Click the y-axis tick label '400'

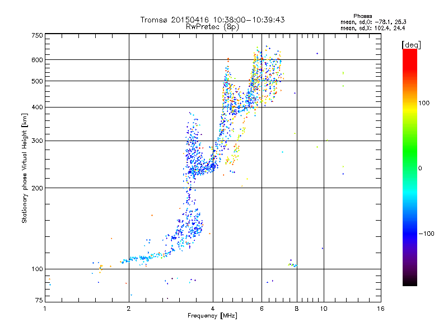click(x=37, y=108)
